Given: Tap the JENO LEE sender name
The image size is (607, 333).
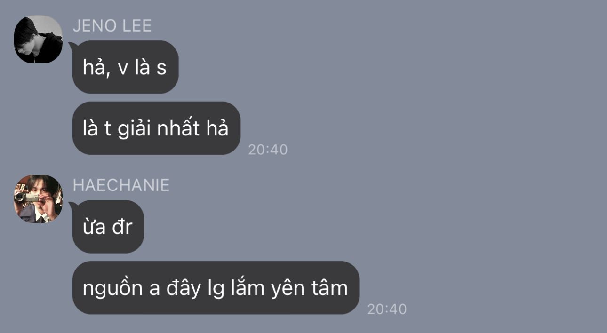Looking at the screenshot, I should tap(112, 25).
